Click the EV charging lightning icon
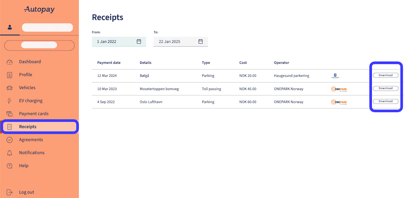 (9, 101)
